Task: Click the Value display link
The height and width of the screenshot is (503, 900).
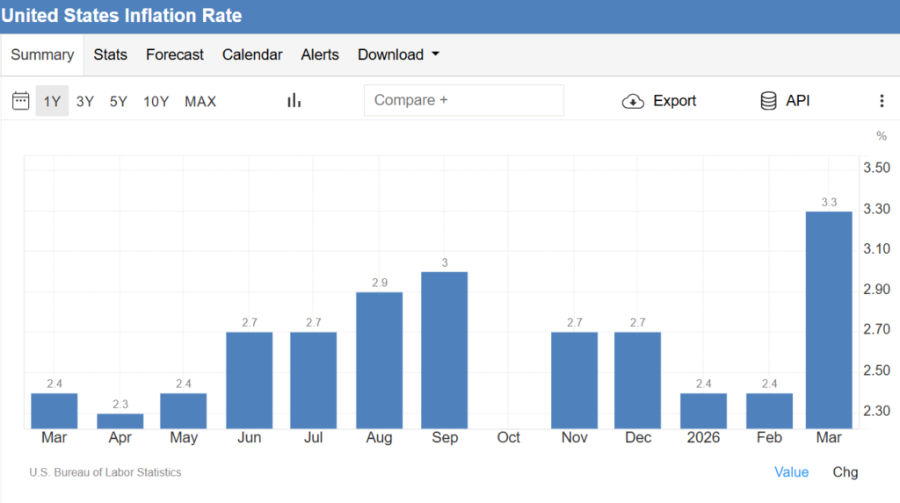Action: (791, 472)
